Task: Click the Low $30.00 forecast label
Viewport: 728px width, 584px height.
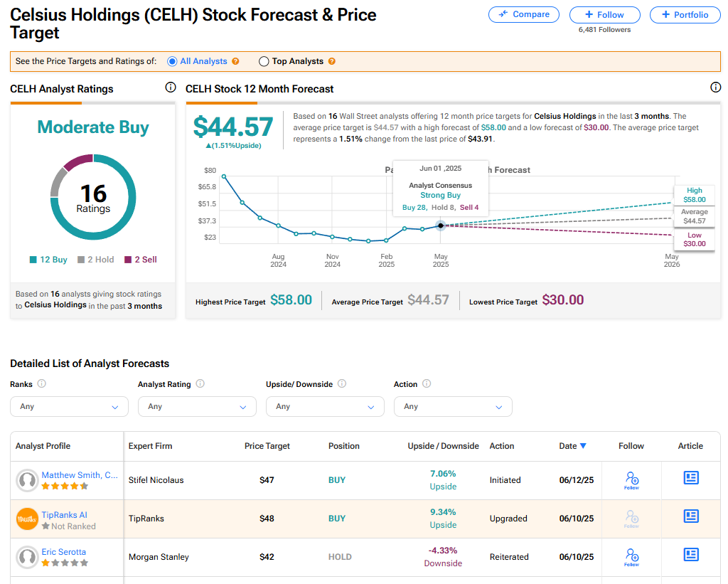Action: tap(694, 240)
